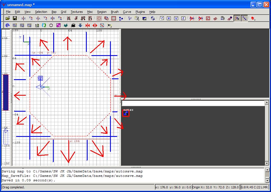Save the map with the floppy icon
This screenshot has width=271, height=192.
[15, 18]
